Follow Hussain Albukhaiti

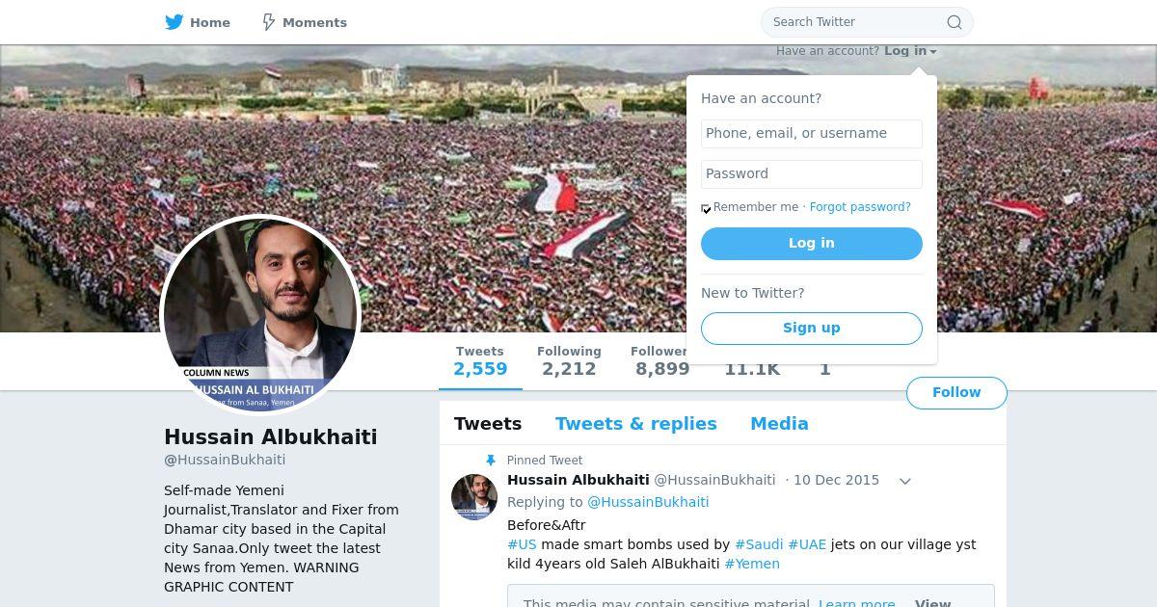coord(956,392)
